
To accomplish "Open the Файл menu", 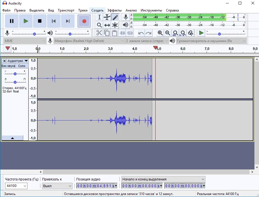I will (6, 10).
